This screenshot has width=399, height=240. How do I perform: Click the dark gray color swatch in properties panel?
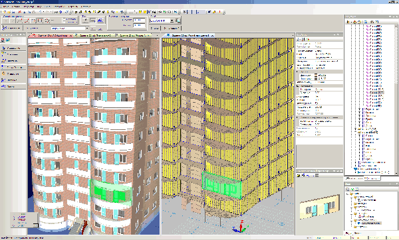316,79
